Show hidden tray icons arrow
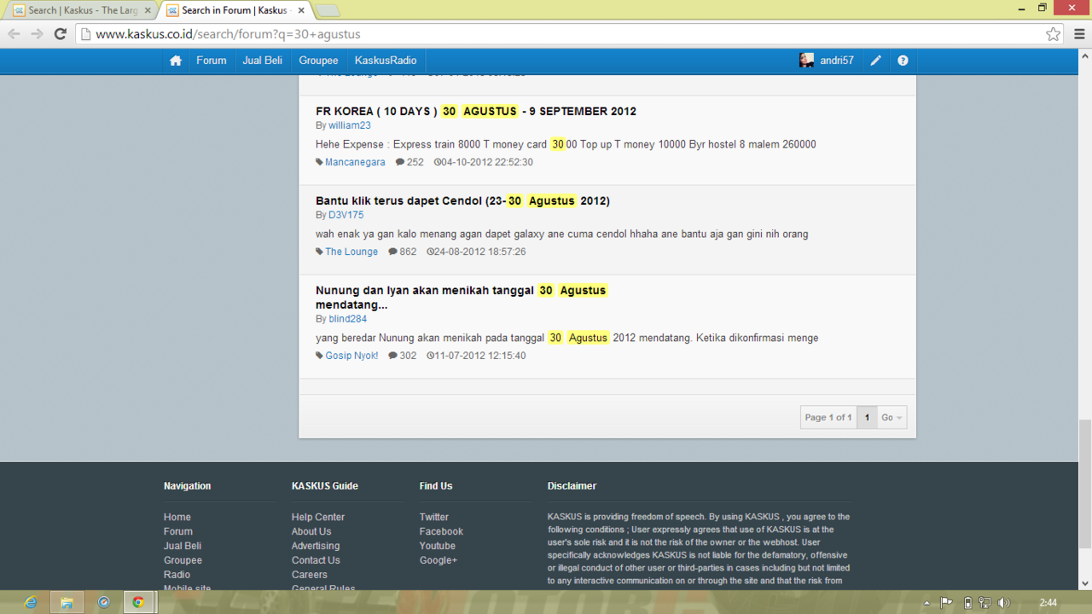The height and width of the screenshot is (614, 1092). (x=927, y=603)
